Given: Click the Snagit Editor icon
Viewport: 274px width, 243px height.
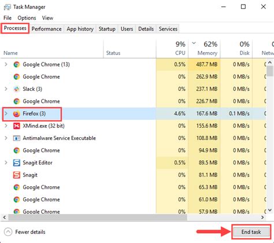Looking at the screenshot, I should point(17,163).
